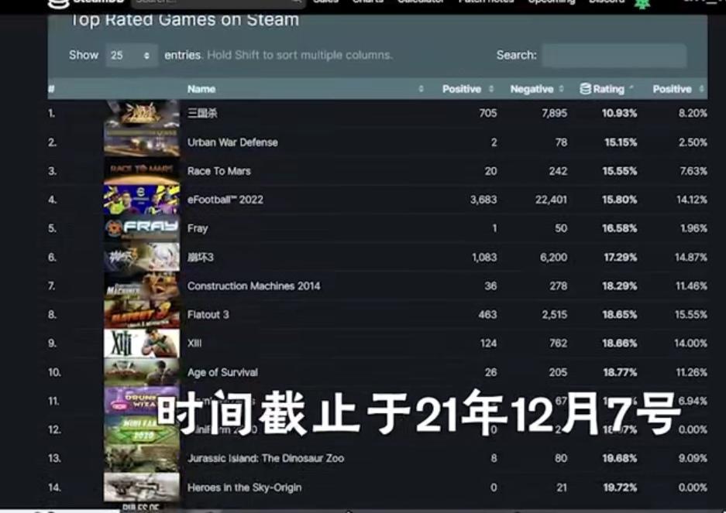This screenshot has width=726, height=513.
Task: Select the 19.72% rating value
Action: coord(620,487)
